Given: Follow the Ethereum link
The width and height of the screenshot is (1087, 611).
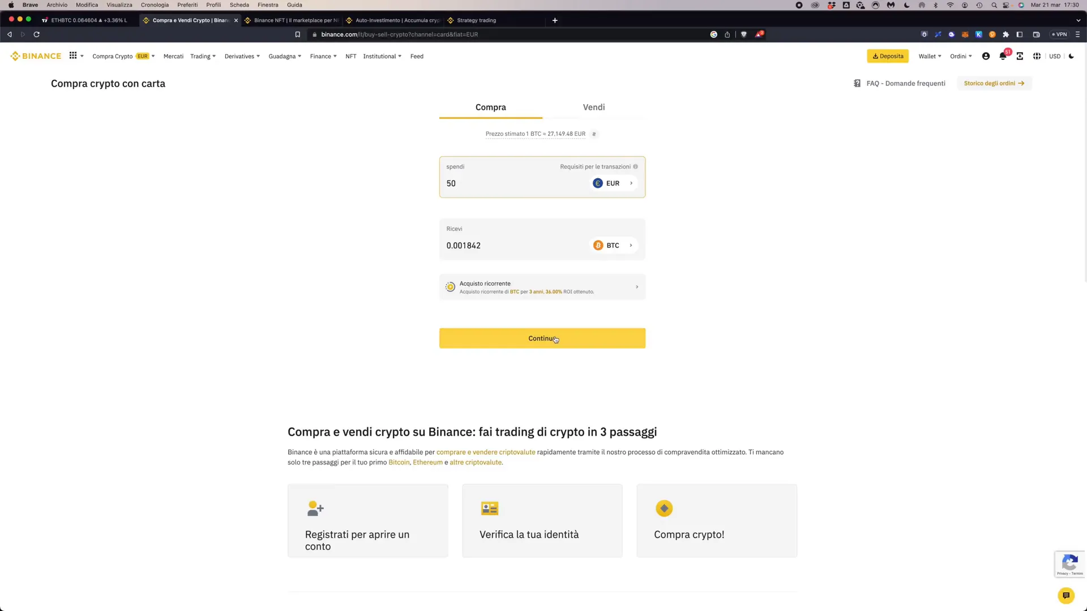Looking at the screenshot, I should [x=427, y=462].
